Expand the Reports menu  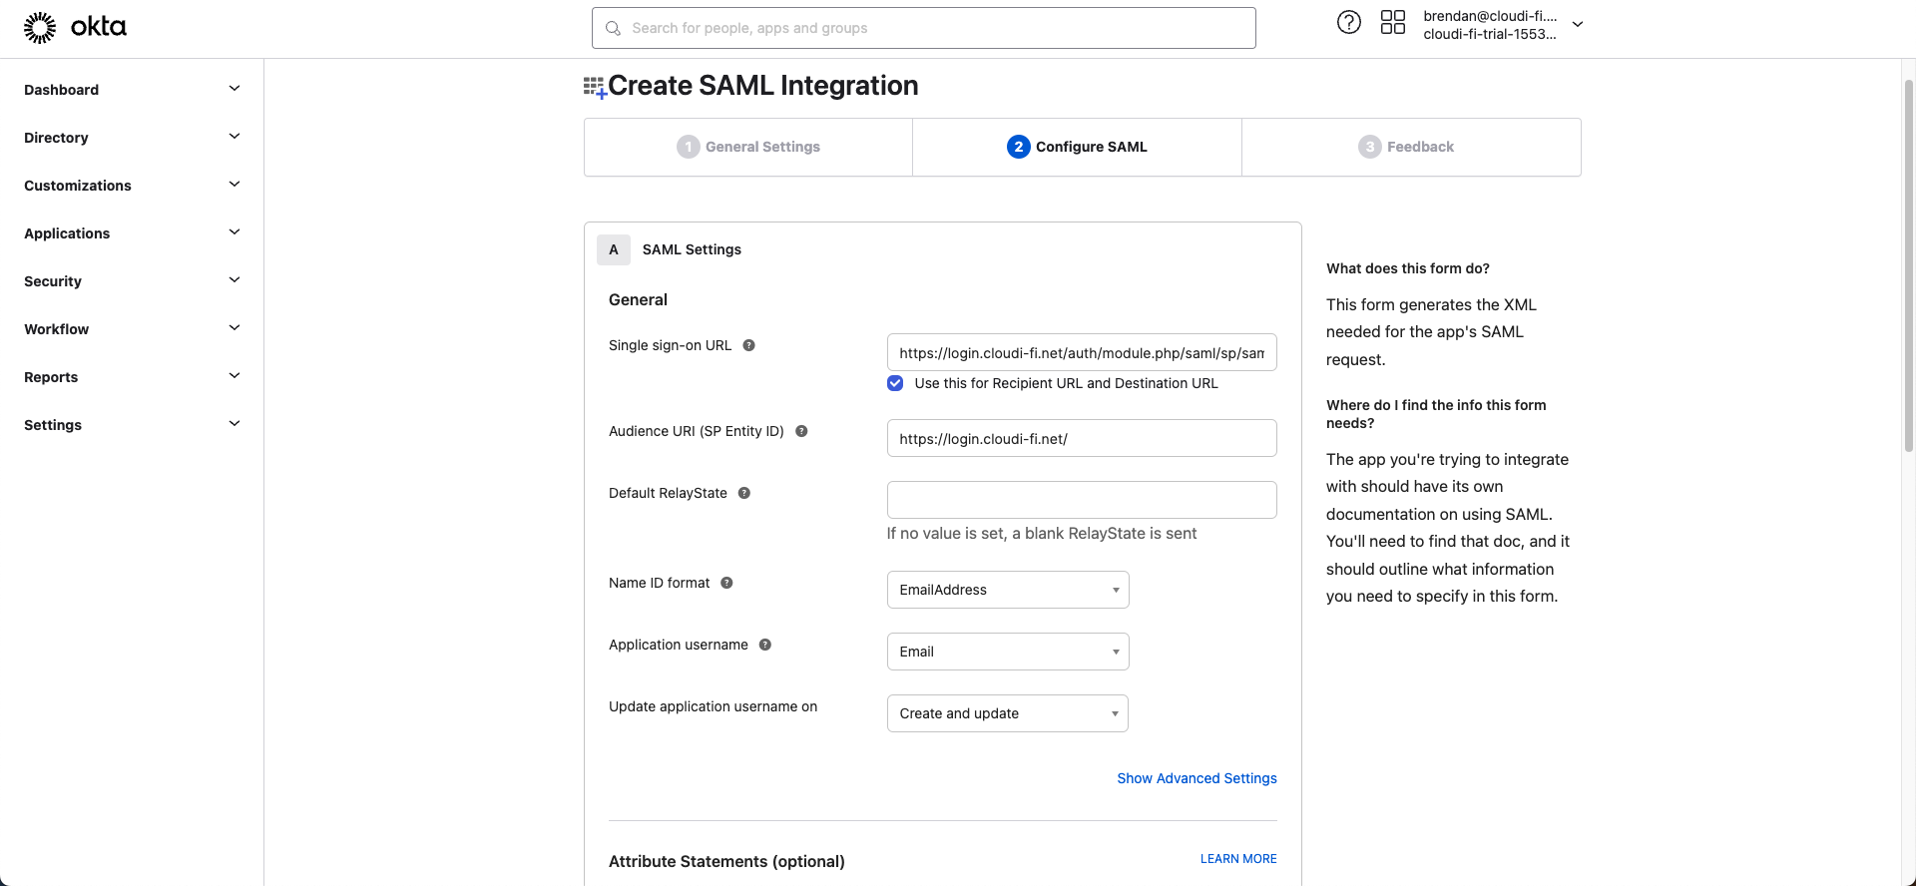pos(132,377)
